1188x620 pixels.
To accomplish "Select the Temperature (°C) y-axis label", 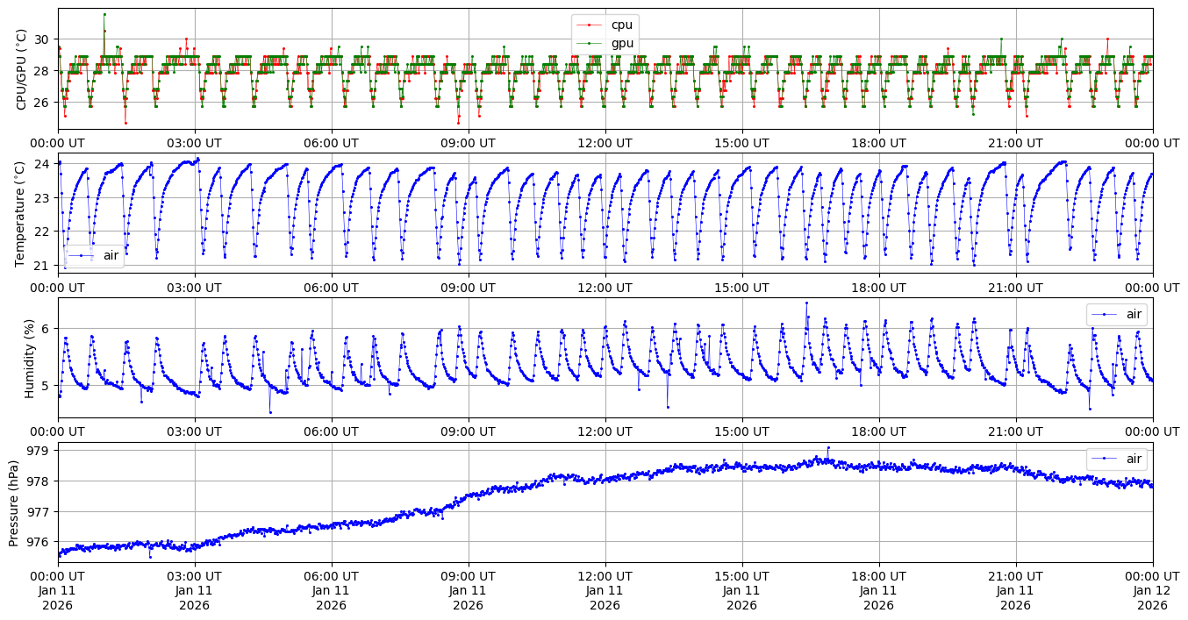I will click(21, 213).
